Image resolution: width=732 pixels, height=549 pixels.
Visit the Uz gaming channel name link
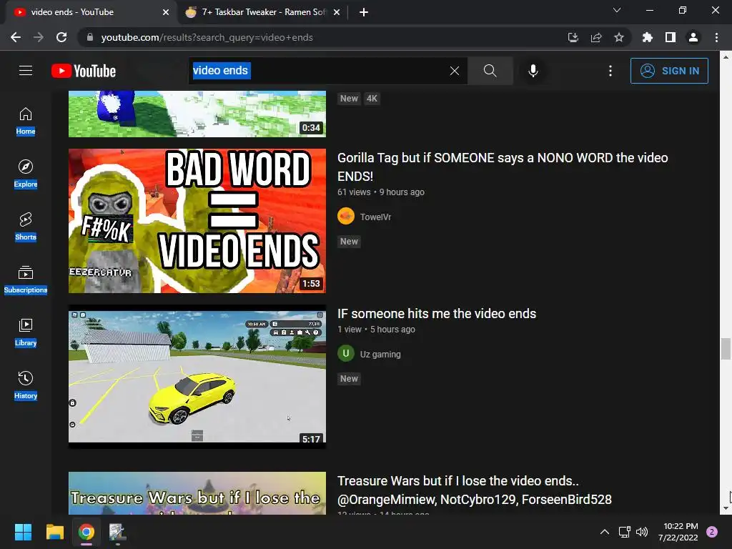click(380, 355)
